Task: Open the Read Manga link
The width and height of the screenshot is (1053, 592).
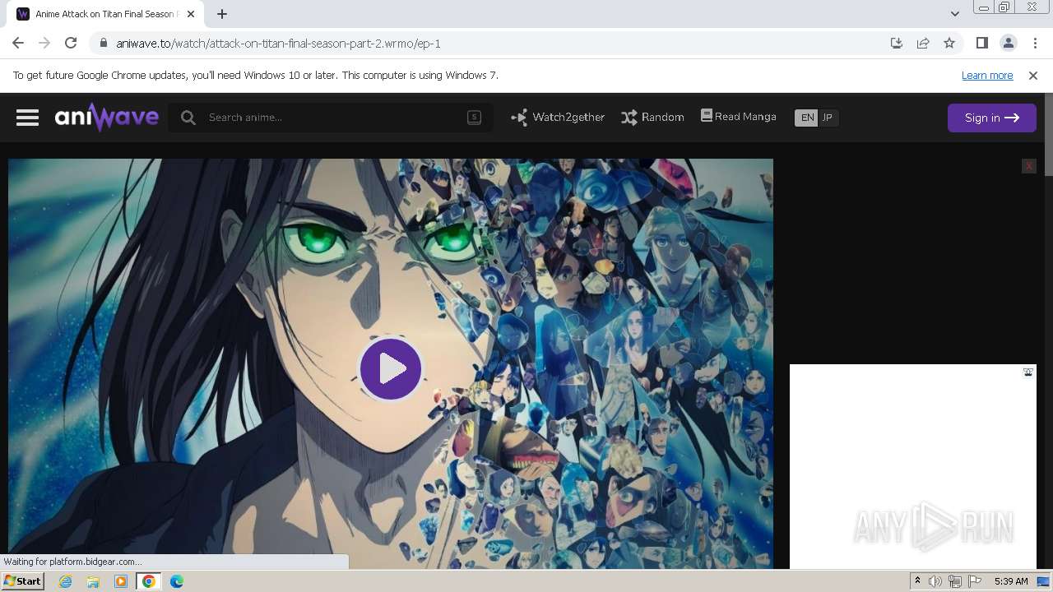Action: (739, 117)
